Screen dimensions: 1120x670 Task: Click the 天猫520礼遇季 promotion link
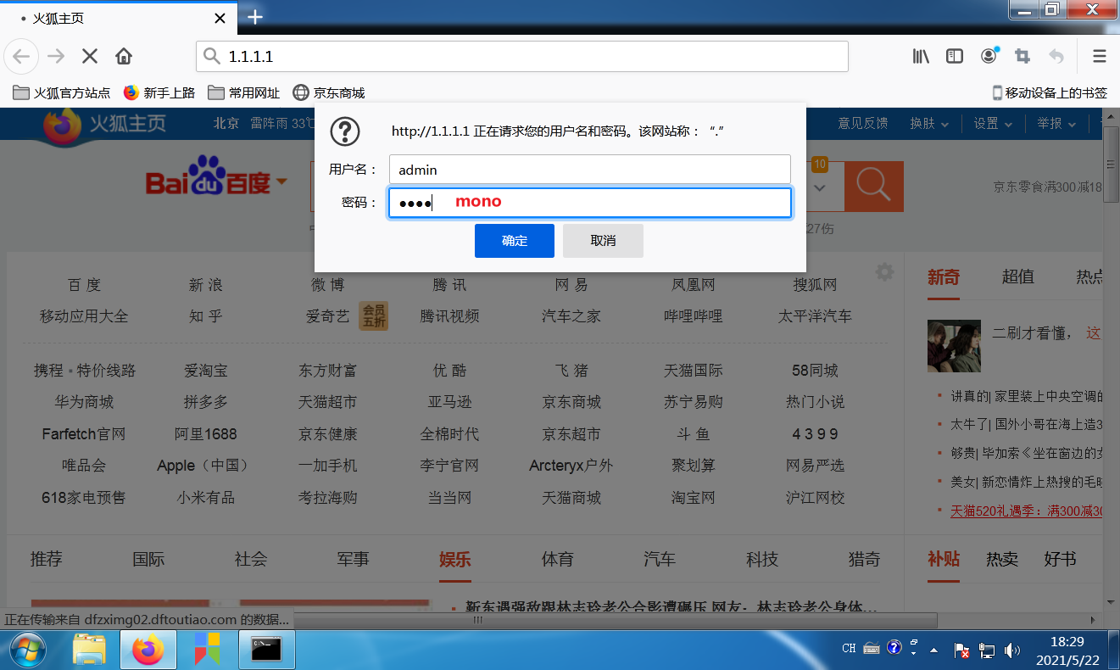coord(1027,511)
